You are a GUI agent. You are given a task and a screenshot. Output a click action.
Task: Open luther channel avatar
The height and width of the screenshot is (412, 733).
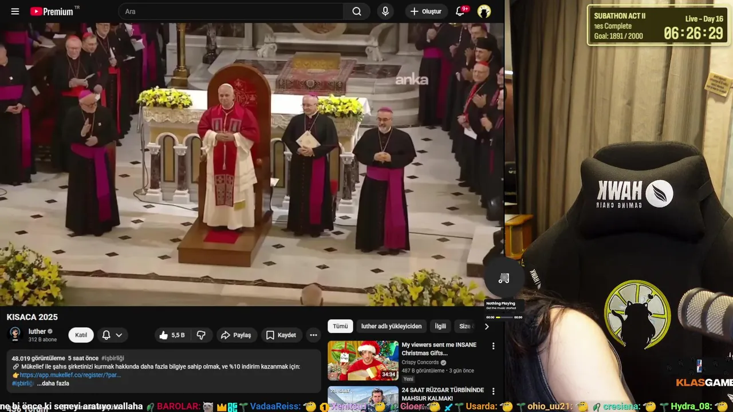pyautogui.click(x=15, y=335)
